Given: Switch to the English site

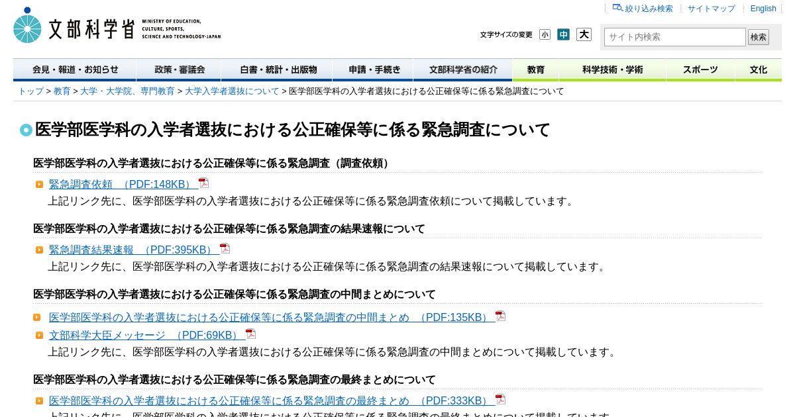Looking at the screenshot, I should pyautogui.click(x=763, y=9).
